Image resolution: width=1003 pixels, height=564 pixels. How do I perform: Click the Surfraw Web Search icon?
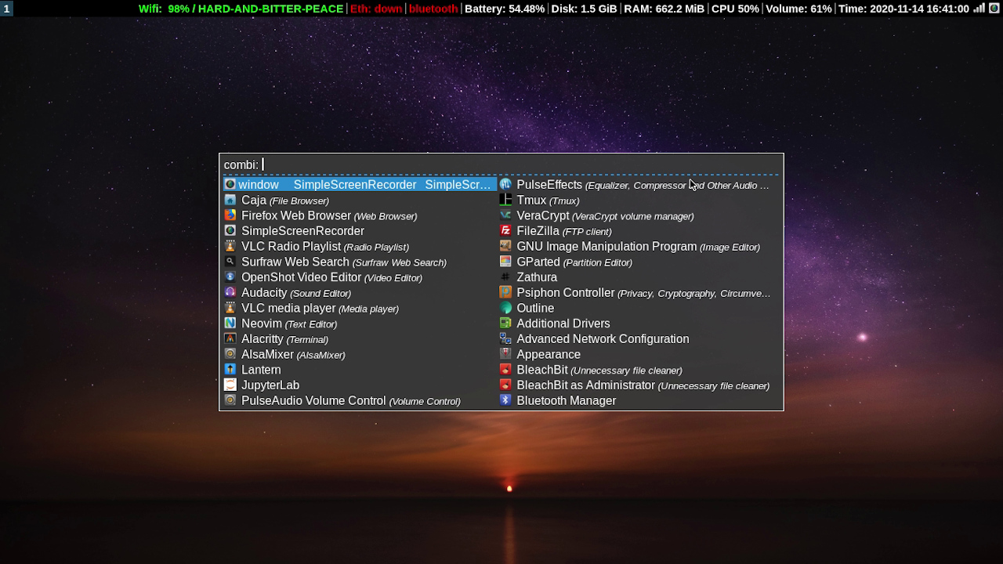230,262
